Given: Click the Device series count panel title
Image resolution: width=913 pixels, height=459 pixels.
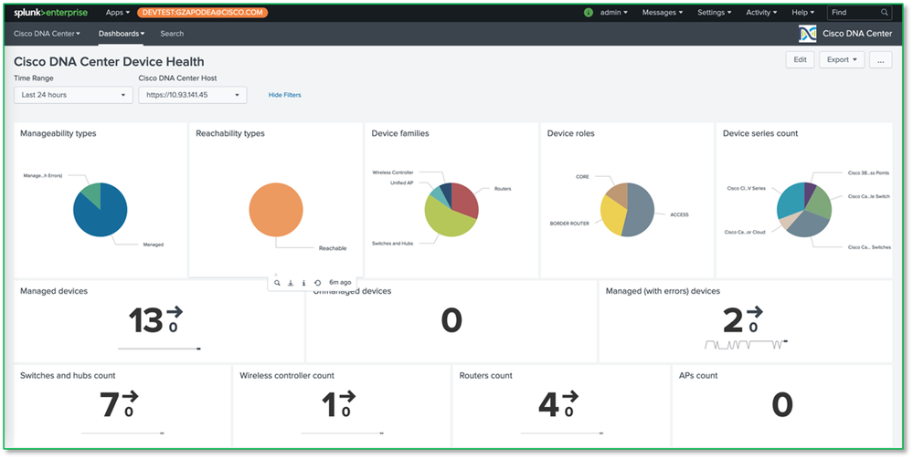Looking at the screenshot, I should 760,133.
